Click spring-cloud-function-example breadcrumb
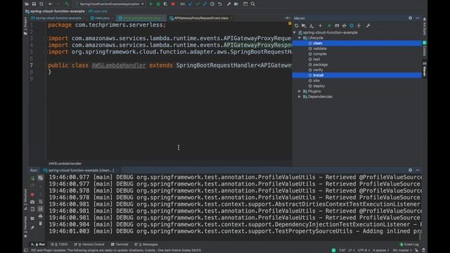450x253 pixels. (55, 11)
